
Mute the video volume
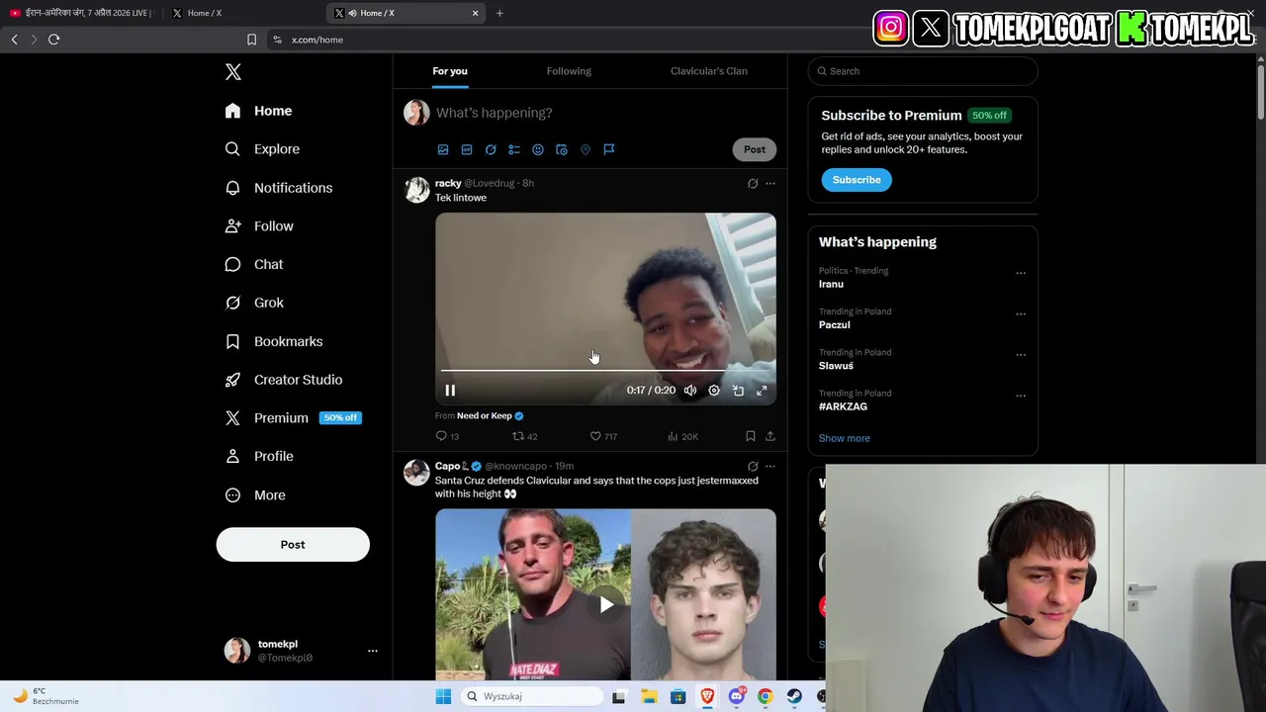click(690, 391)
